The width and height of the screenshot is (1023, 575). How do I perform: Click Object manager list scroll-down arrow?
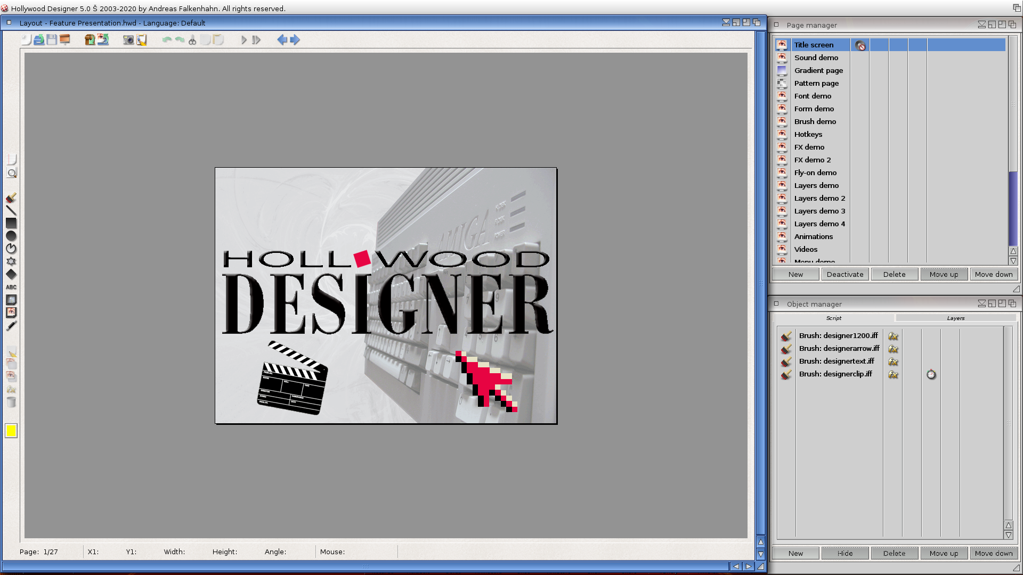1008,535
